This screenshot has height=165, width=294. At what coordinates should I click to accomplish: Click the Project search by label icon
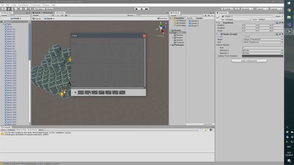pos(209,16)
